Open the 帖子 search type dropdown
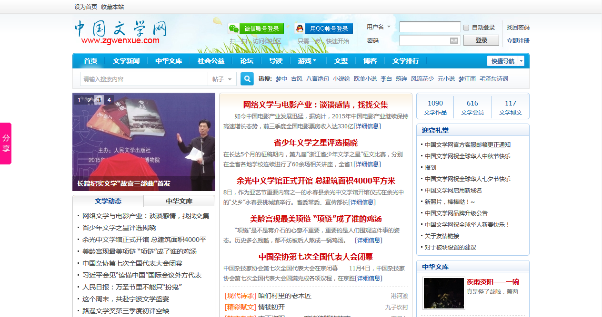 [x=222, y=79]
